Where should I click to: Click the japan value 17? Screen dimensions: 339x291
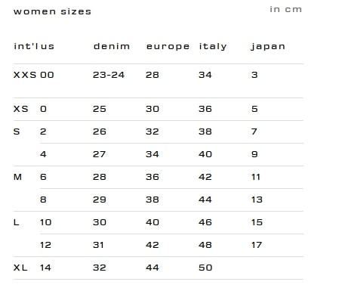click(257, 245)
